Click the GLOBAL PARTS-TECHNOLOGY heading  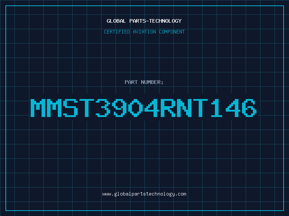(x=144, y=21)
